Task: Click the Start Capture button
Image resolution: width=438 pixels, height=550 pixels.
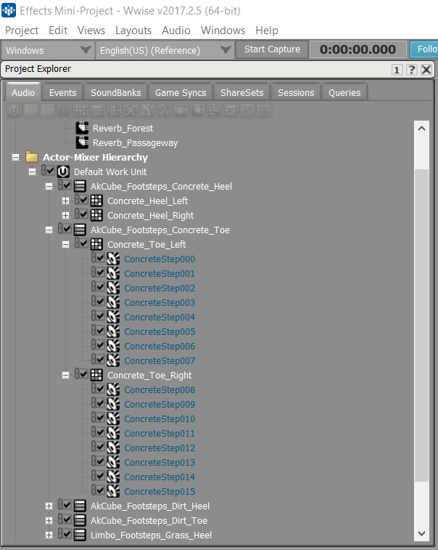Action: click(272, 49)
